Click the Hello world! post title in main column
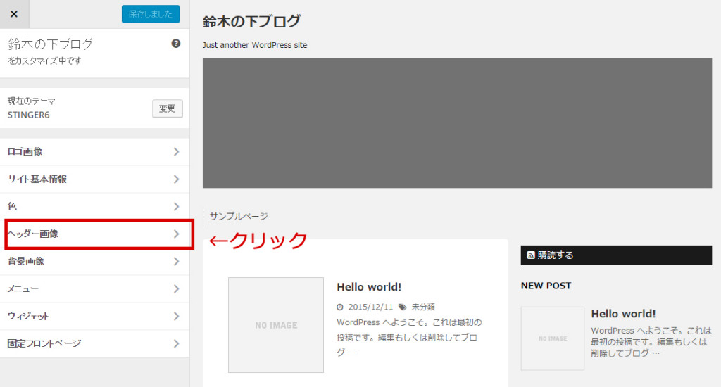 [x=369, y=287]
